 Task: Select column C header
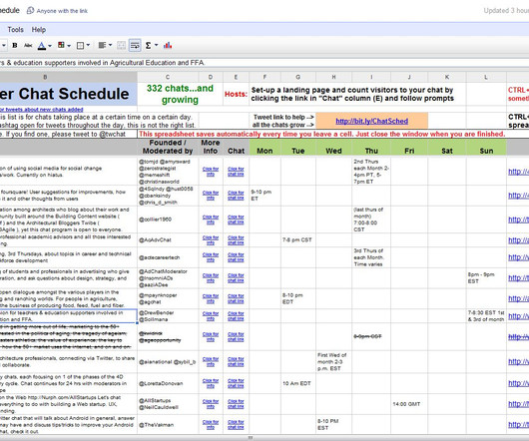click(x=168, y=77)
